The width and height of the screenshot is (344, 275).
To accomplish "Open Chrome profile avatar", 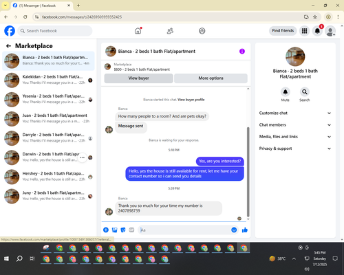I will click(x=328, y=17).
